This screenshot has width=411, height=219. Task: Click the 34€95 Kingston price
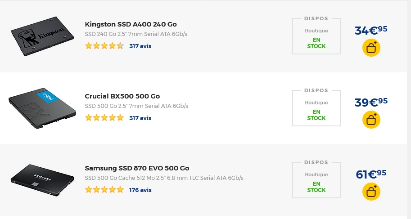(x=370, y=30)
